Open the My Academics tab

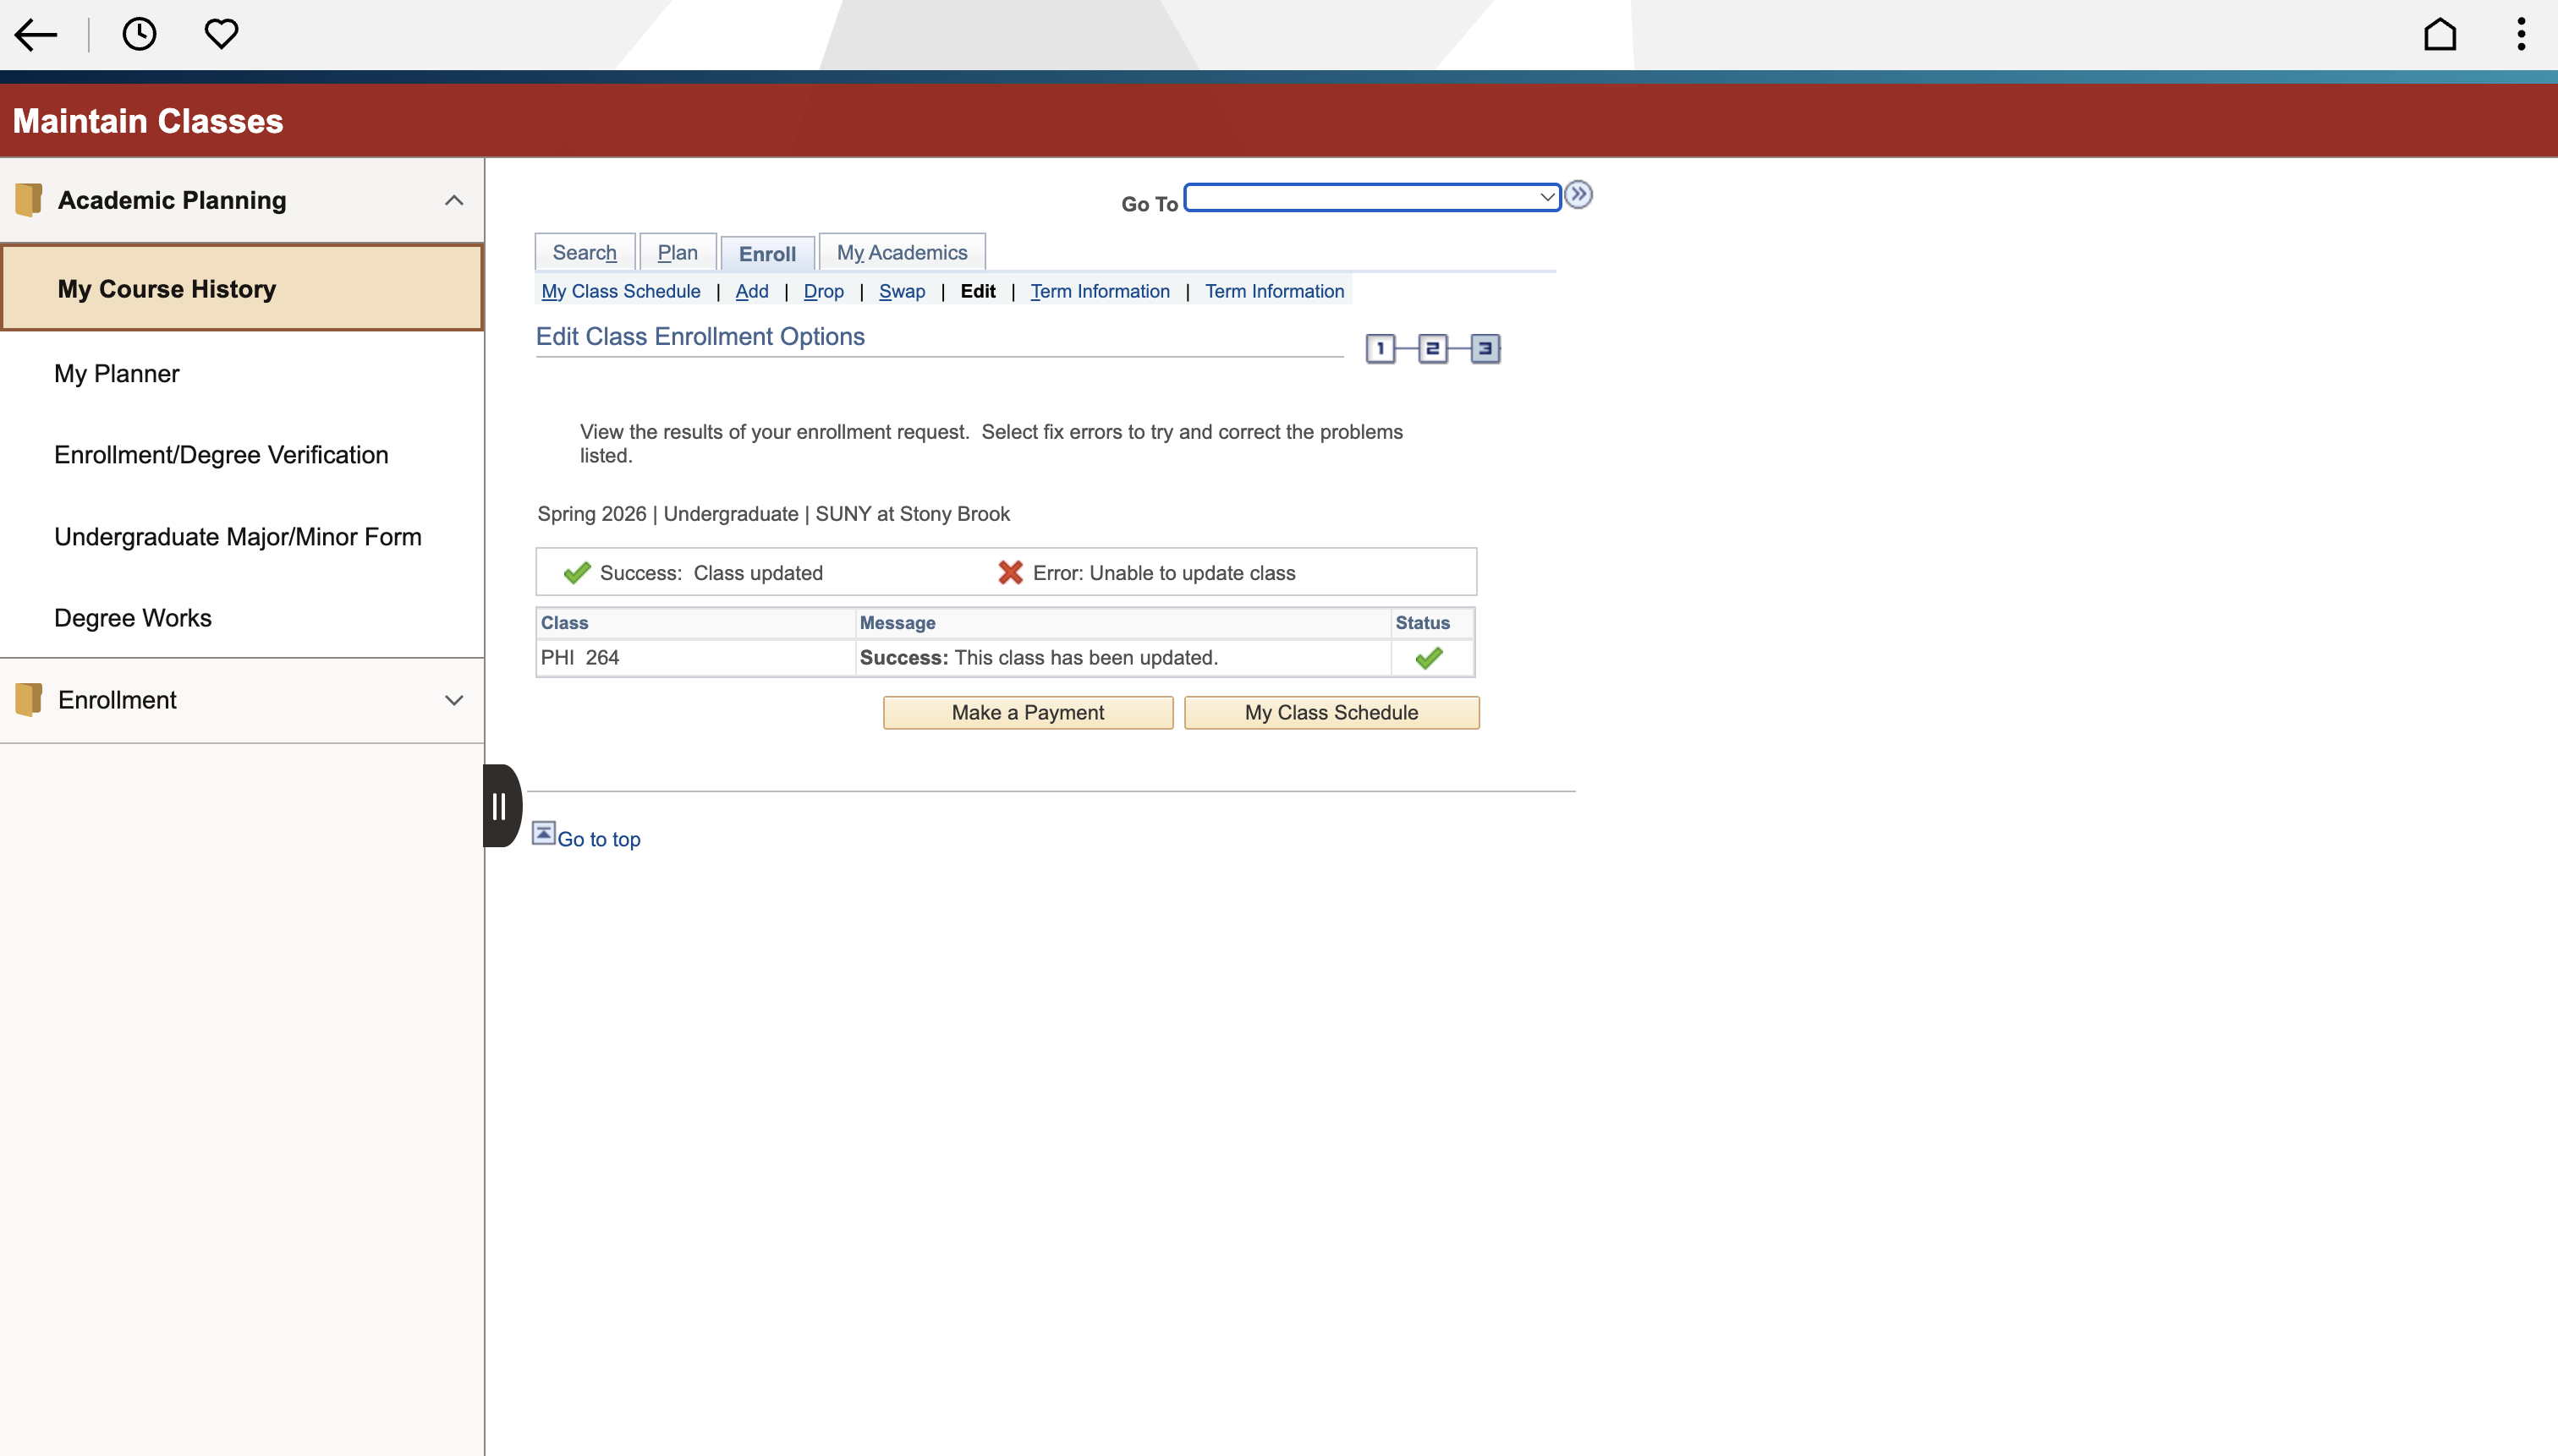903,253
